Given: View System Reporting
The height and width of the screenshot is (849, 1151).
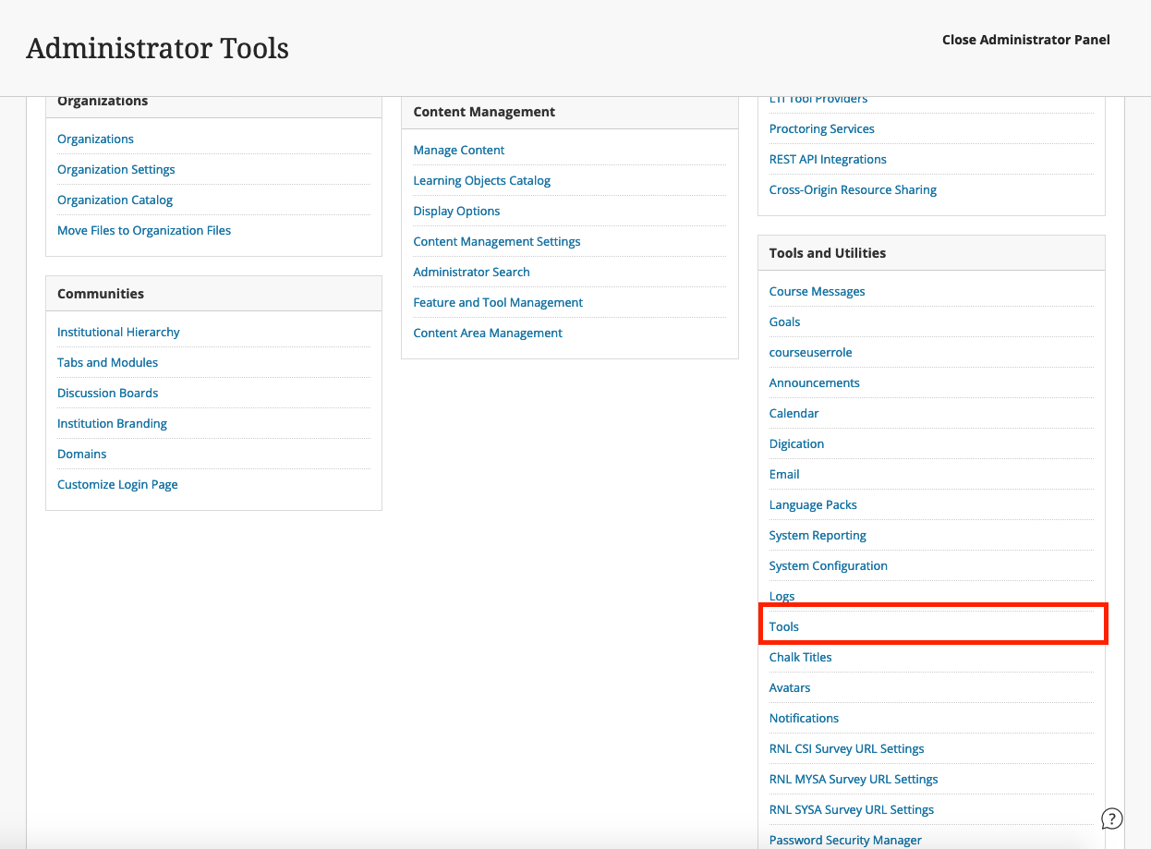Looking at the screenshot, I should click(x=817, y=535).
